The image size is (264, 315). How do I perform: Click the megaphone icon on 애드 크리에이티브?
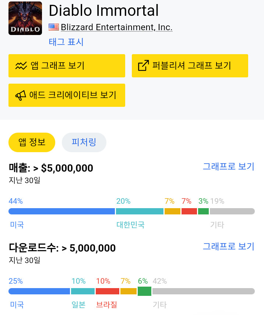pos(21,95)
